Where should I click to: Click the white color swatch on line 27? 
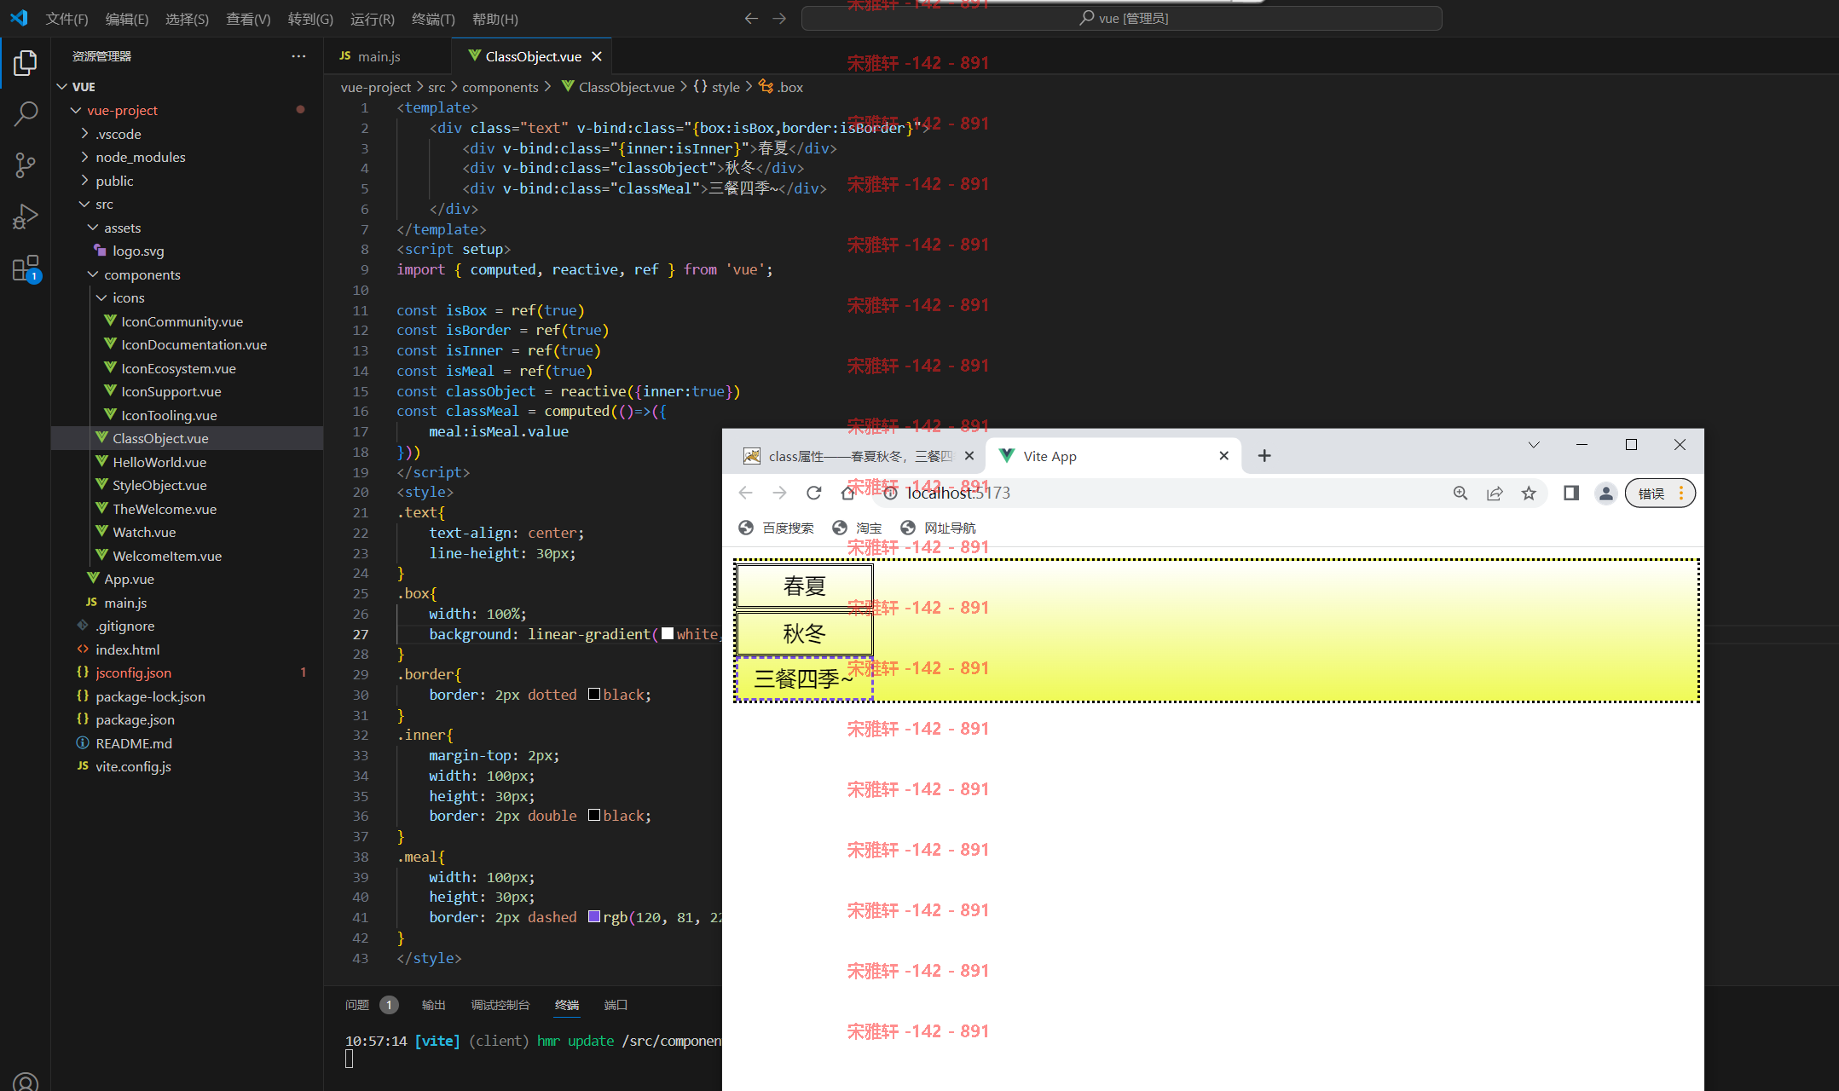click(668, 633)
